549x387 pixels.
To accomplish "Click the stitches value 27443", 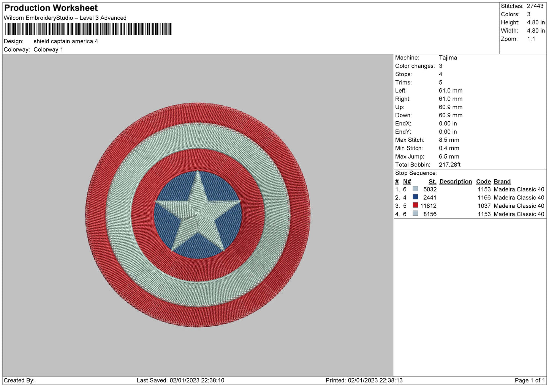I will [x=535, y=6].
